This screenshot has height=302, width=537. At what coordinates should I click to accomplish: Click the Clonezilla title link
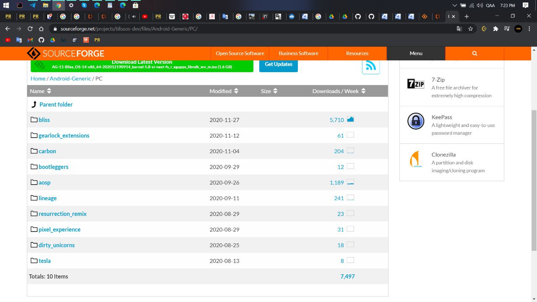pos(443,154)
